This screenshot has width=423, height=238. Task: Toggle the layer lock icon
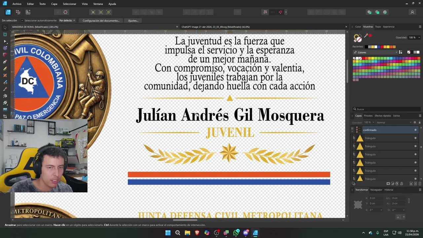420,122
